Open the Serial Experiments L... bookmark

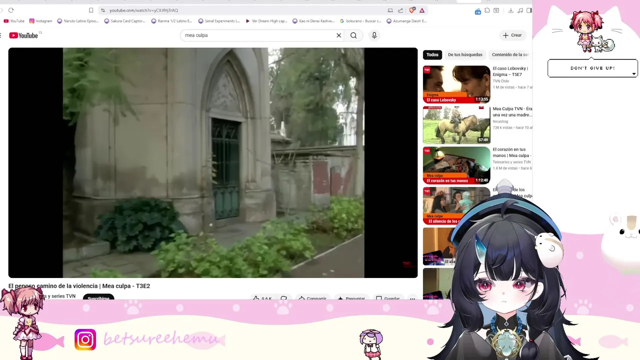(x=219, y=21)
